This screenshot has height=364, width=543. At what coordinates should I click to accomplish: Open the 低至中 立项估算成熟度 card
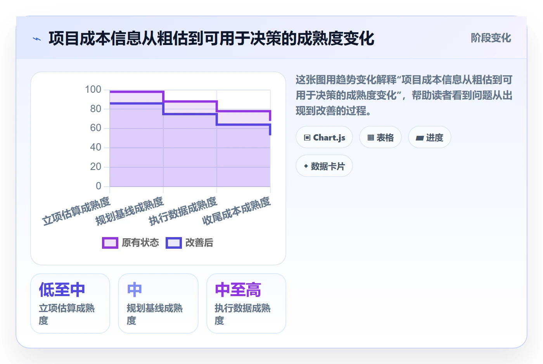(x=70, y=303)
